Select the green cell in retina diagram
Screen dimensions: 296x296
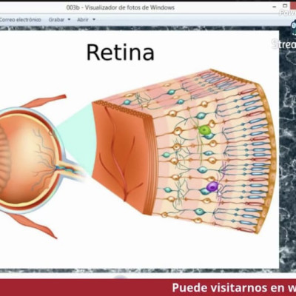pos(204,129)
